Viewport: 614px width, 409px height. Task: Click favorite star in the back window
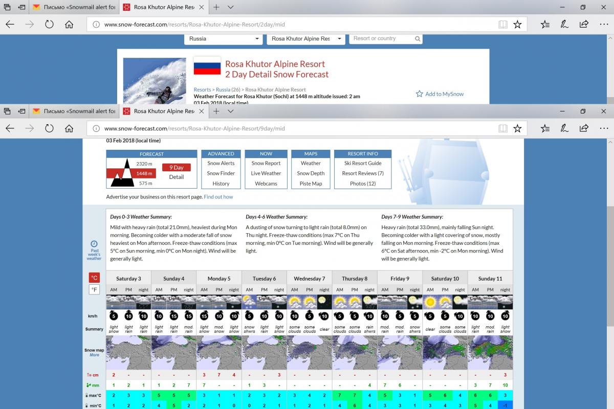click(517, 24)
